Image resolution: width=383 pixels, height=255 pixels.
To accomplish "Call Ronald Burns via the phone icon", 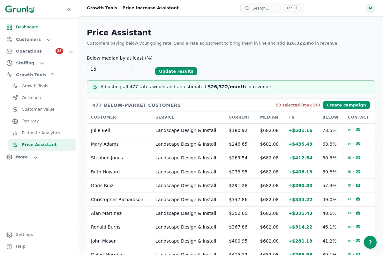I will pyautogui.click(x=358, y=227).
